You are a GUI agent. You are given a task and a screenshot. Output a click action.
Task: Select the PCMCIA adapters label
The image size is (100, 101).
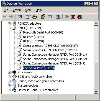[30, 24]
